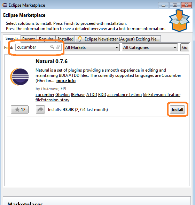This screenshot has width=195, height=205.
Task: Click the by Unknown, EPL text
Action: tap(51, 89)
